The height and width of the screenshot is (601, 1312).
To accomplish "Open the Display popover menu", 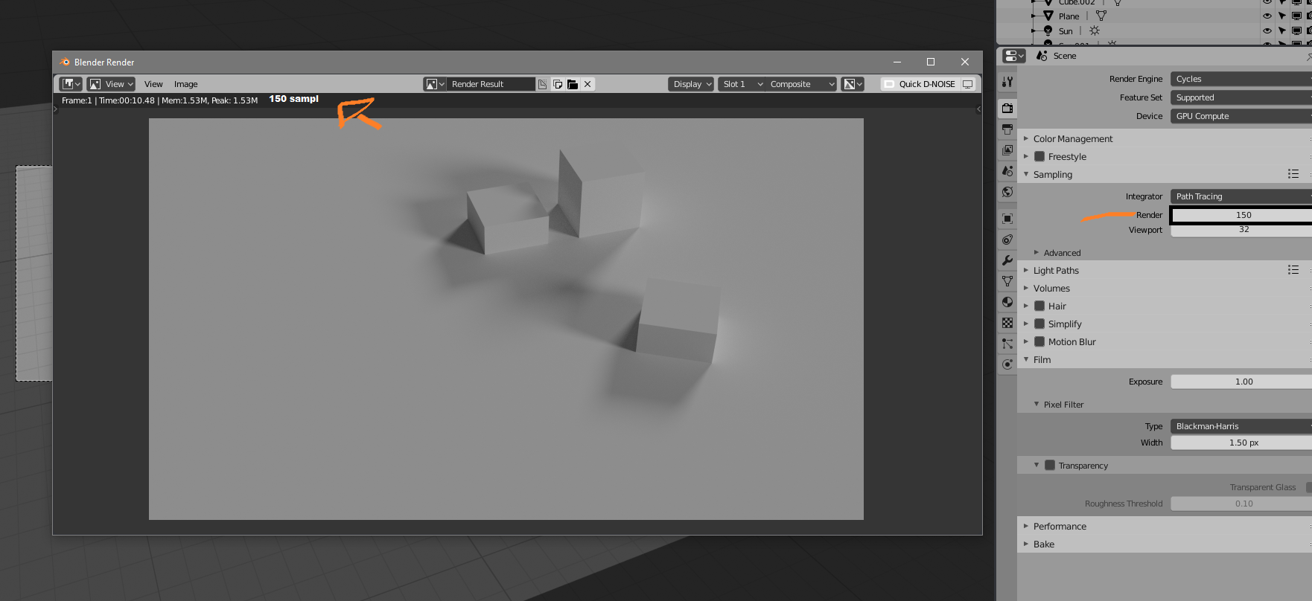I will (691, 84).
